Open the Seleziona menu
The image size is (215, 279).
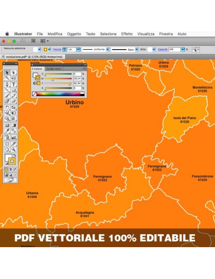(x=108, y=34)
